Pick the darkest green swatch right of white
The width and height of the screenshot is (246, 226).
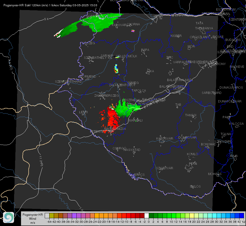point(151,215)
